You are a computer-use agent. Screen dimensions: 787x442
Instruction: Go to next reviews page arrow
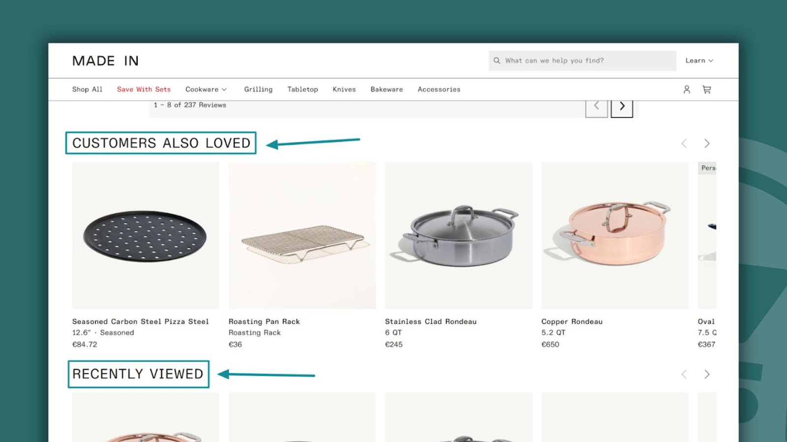click(x=622, y=107)
